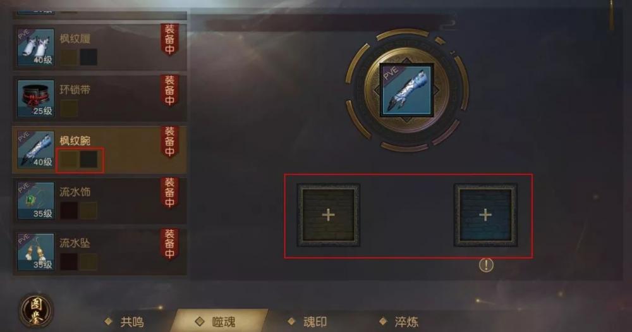The width and height of the screenshot is (632, 332).
Task: Click the central gauntlet item in golden ring
Action: 406,90
